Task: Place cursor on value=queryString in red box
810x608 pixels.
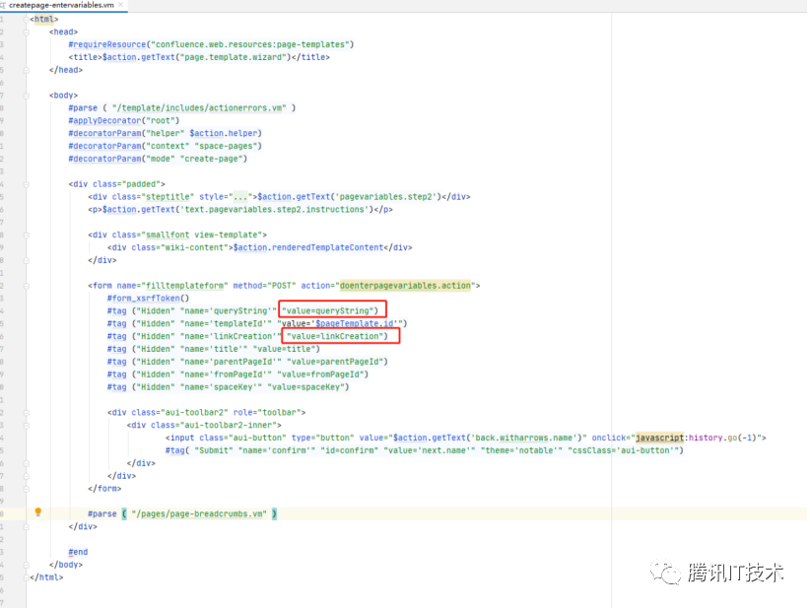Action: click(329, 310)
